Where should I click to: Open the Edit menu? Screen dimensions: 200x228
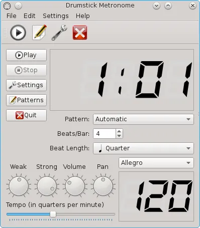pyautogui.click(x=29, y=16)
